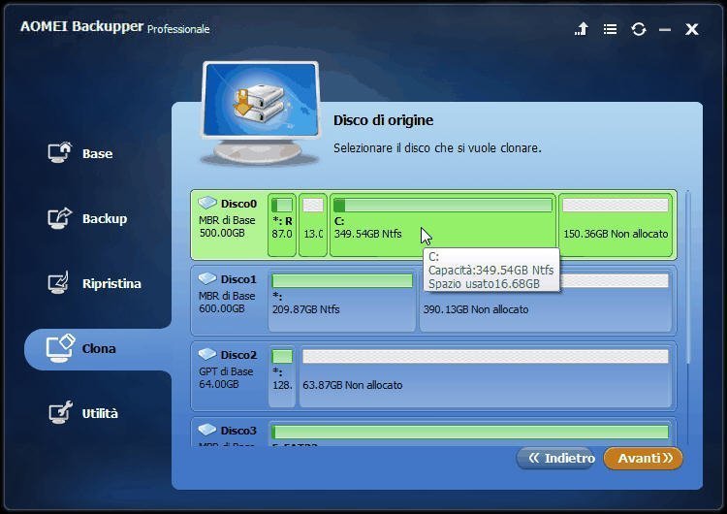Select Disco2 disk icon
The width and height of the screenshot is (727, 514).
coord(207,354)
